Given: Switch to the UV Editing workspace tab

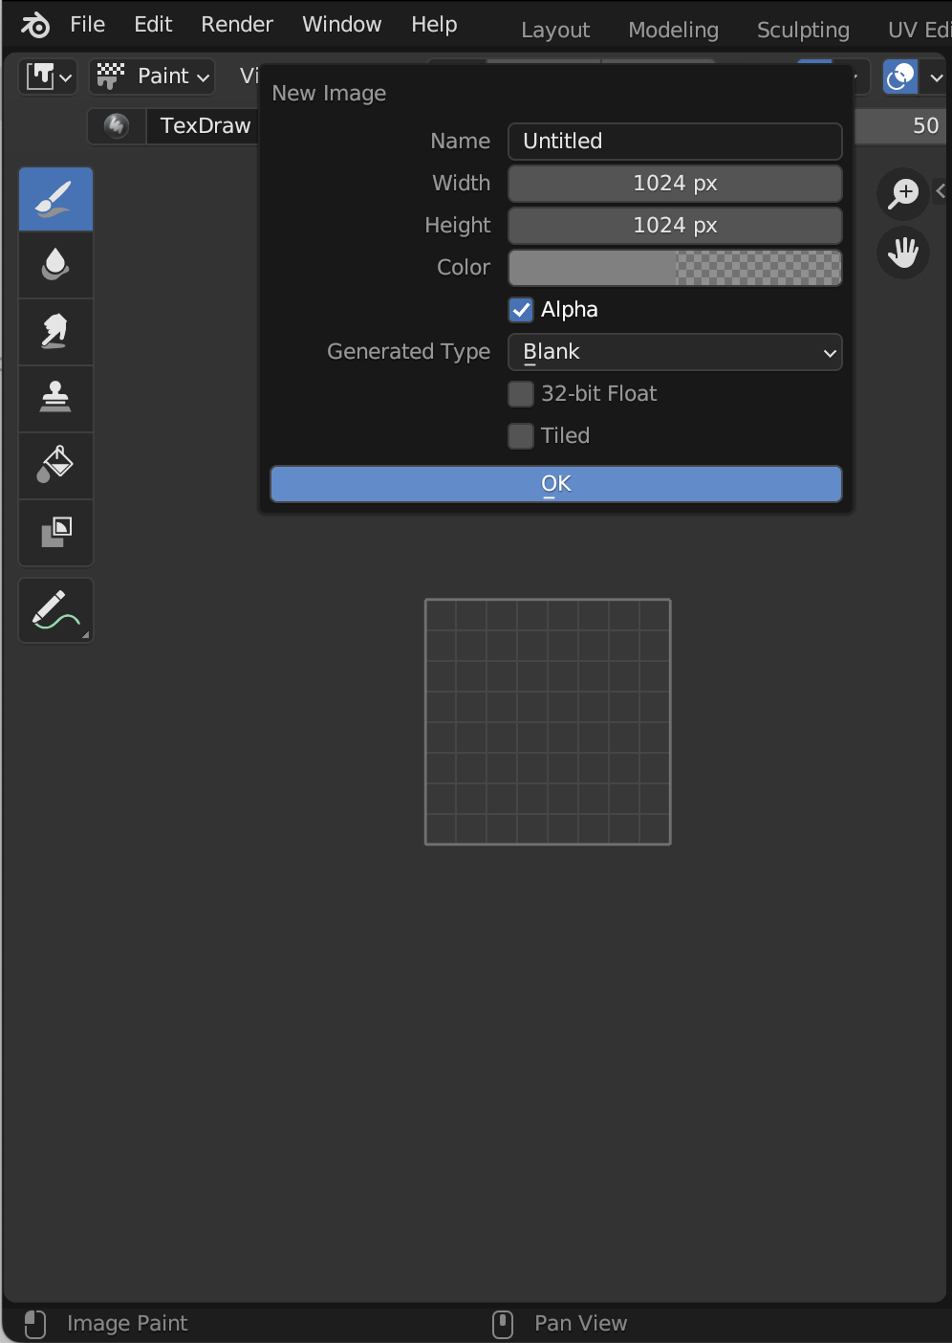Looking at the screenshot, I should pyautogui.click(x=918, y=31).
